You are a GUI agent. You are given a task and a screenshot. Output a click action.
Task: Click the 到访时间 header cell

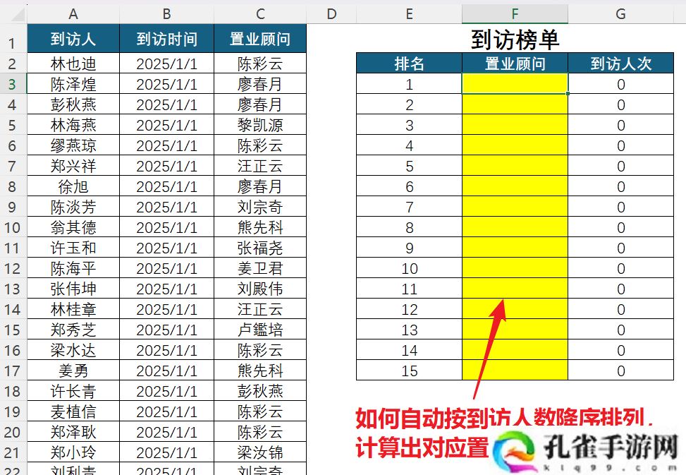tap(166, 39)
